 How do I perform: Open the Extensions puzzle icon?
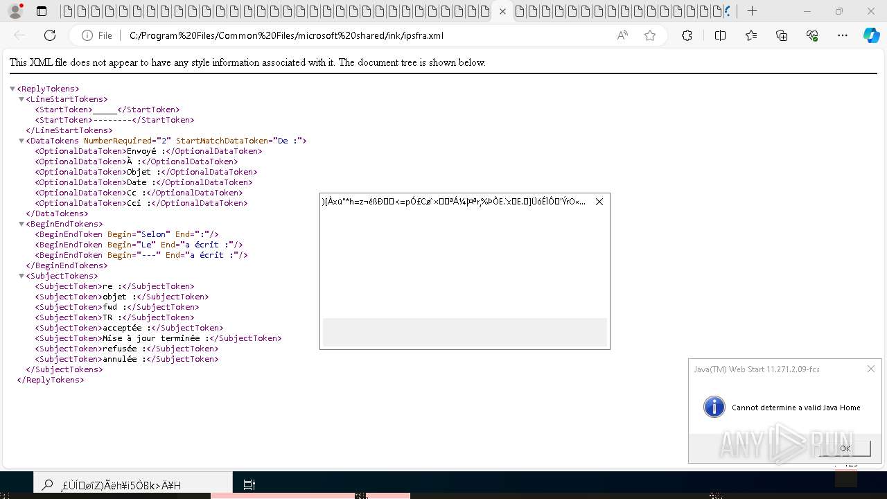(687, 35)
